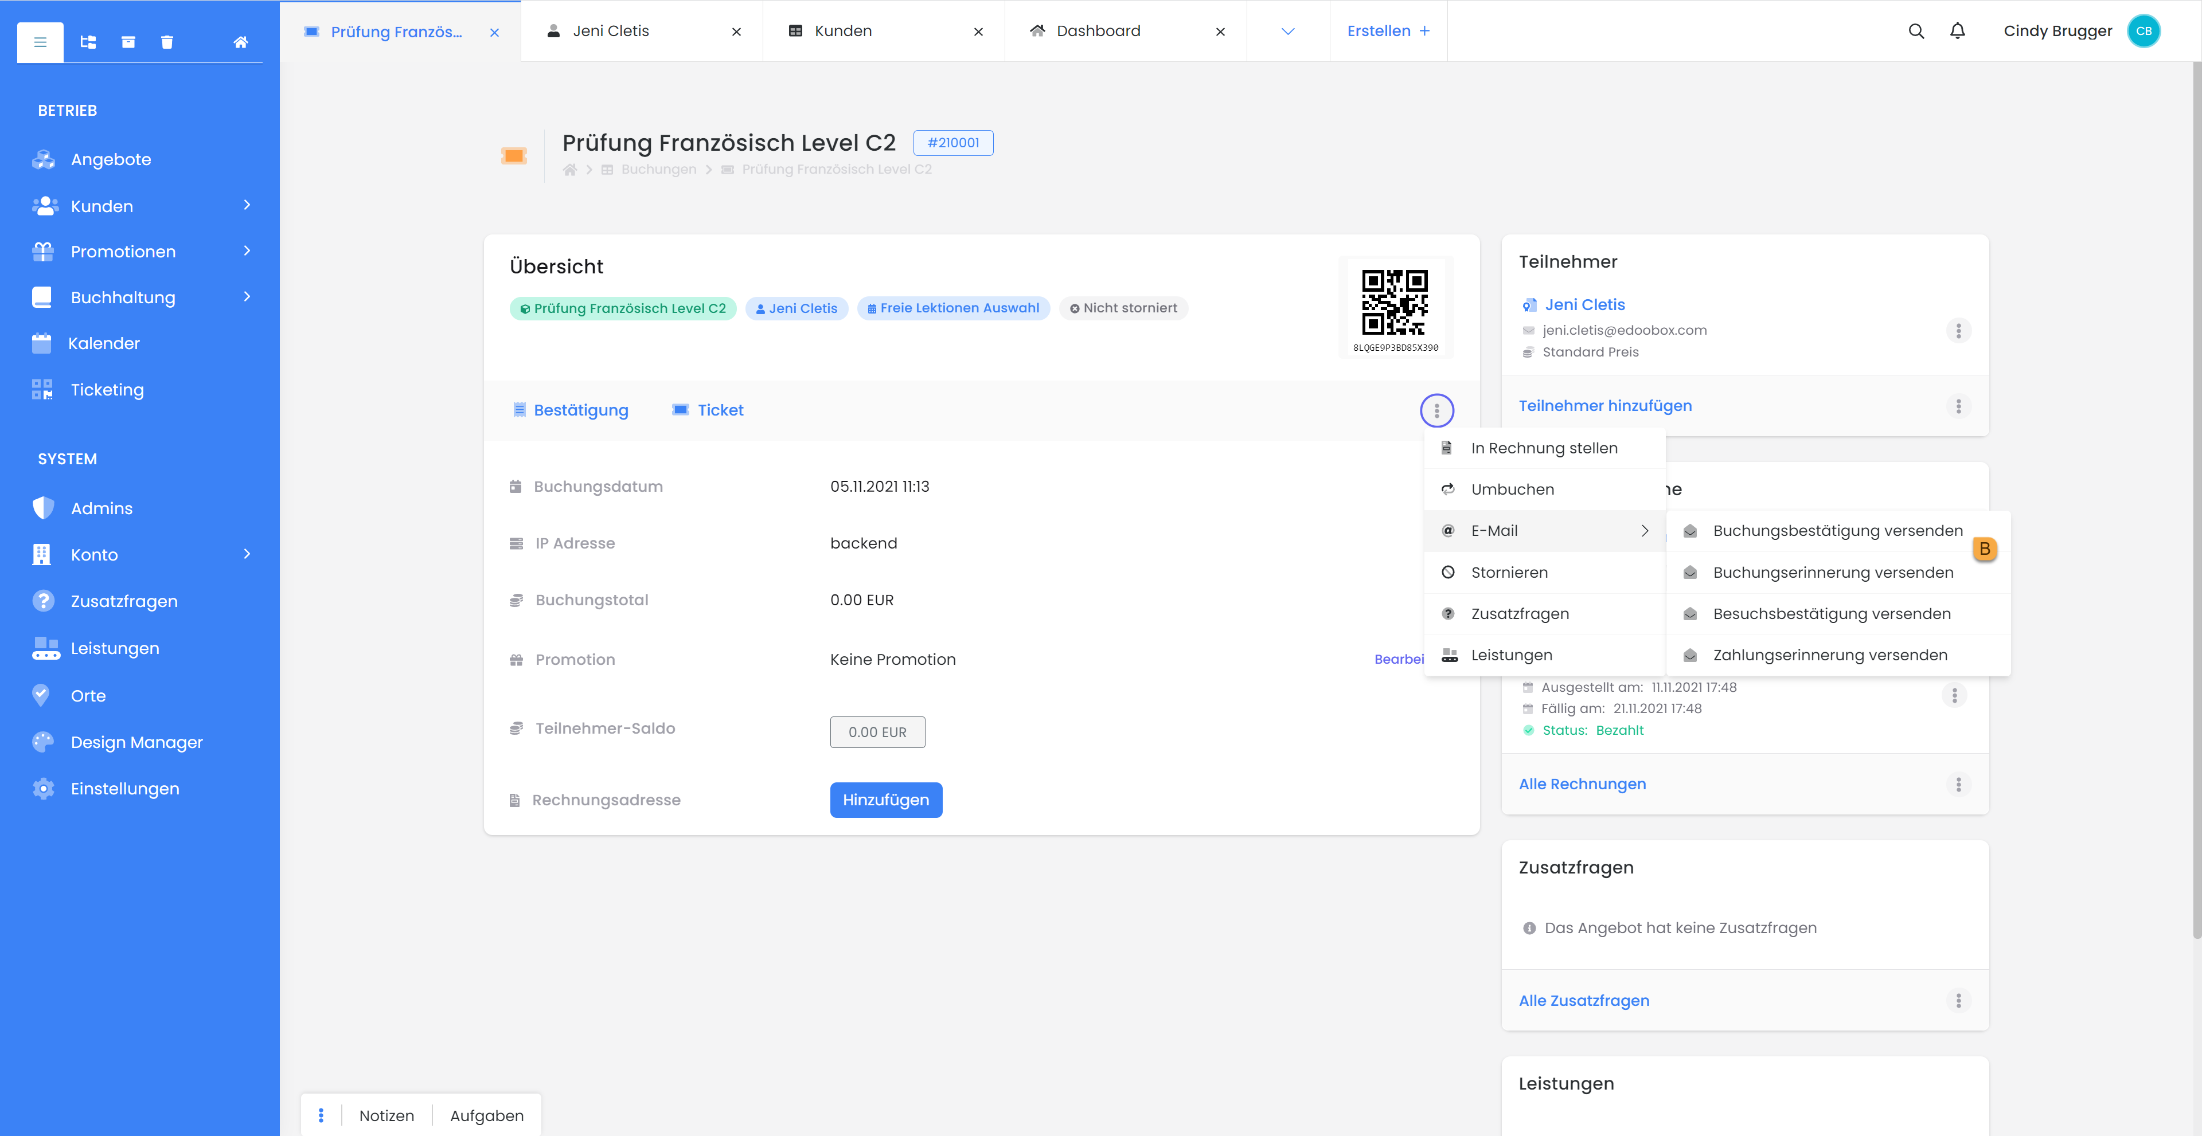Viewport: 2202px width, 1136px height.
Task: Click the tree structure icon in sidebar header
Action: pos(88,42)
